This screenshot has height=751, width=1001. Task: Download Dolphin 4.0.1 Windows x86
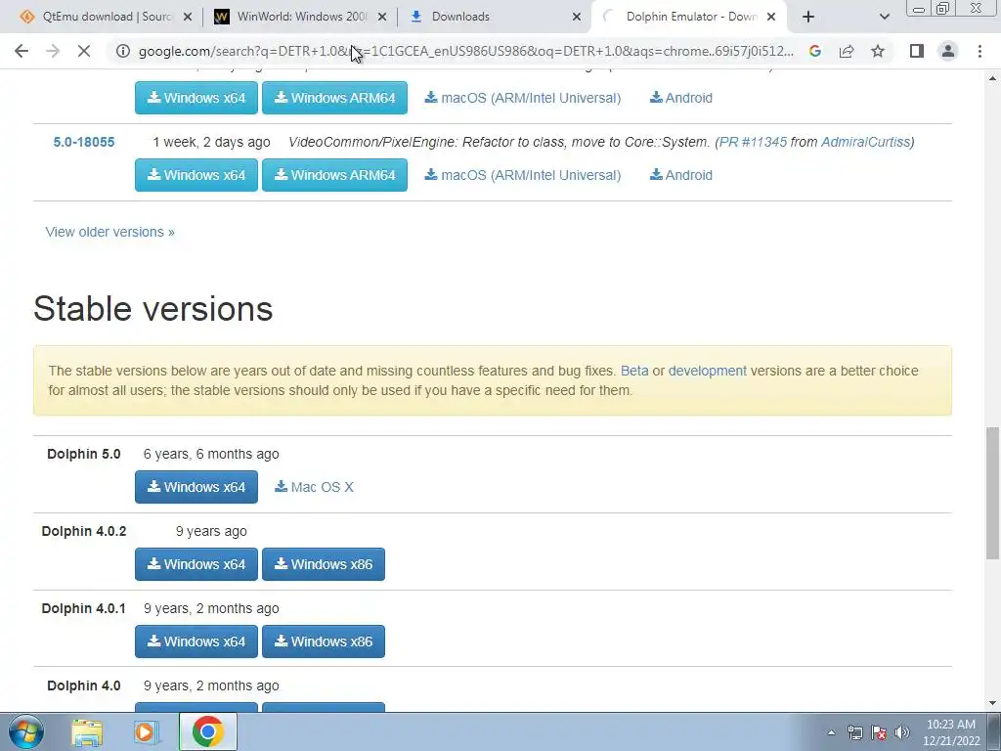pyautogui.click(x=323, y=641)
